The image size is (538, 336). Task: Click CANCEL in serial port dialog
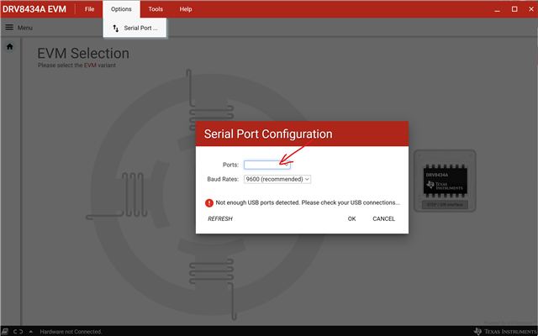tap(383, 218)
